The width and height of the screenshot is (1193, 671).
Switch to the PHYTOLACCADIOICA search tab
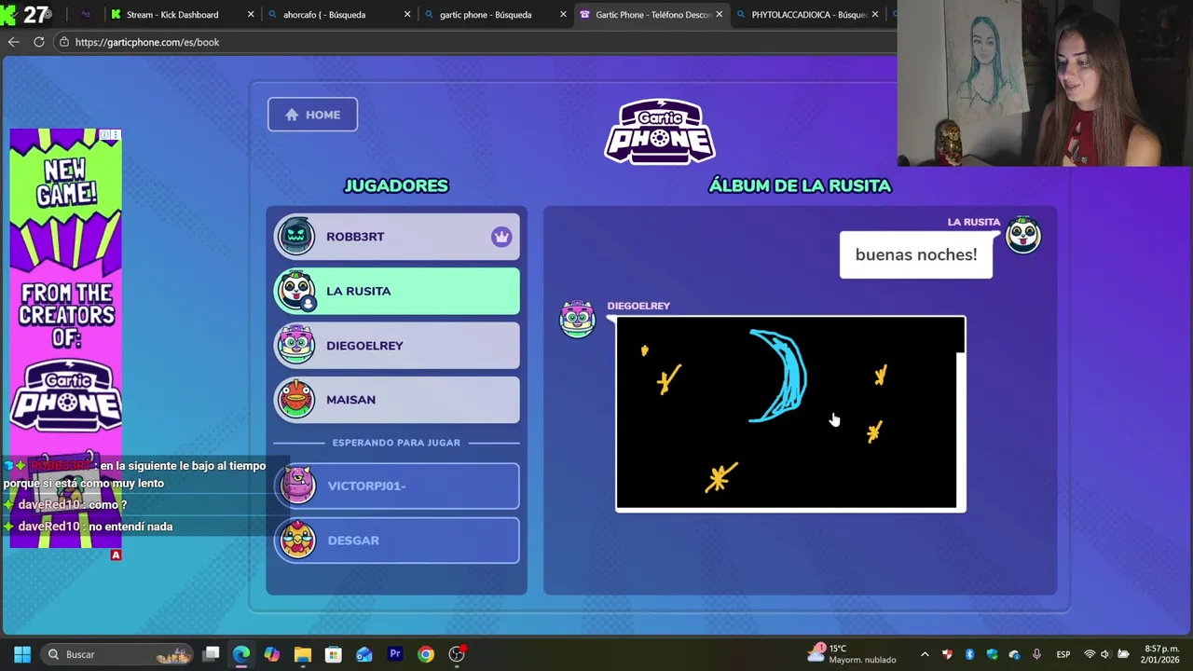[x=807, y=14]
